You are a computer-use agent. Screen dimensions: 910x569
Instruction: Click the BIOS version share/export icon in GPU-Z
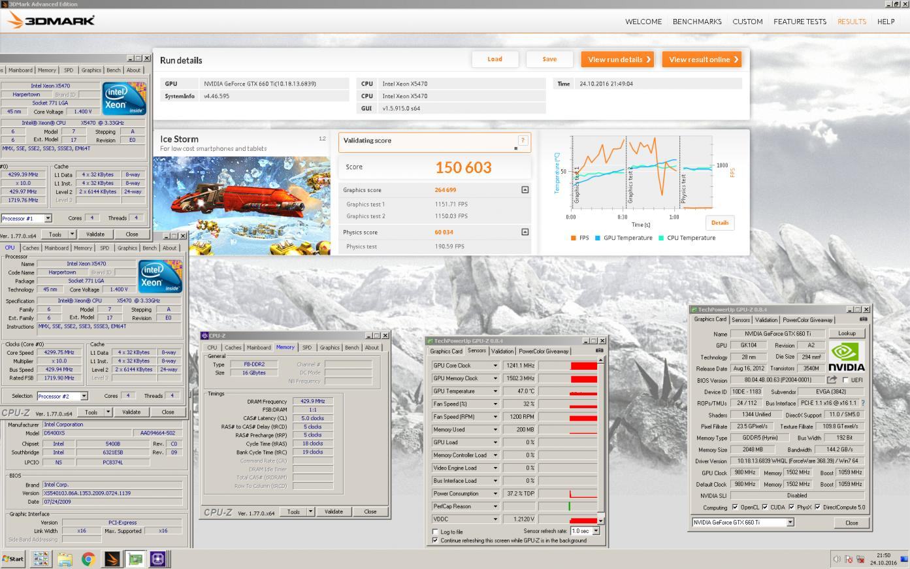[x=832, y=380]
